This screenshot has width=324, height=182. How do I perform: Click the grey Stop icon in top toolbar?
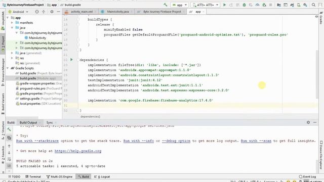[270, 5]
